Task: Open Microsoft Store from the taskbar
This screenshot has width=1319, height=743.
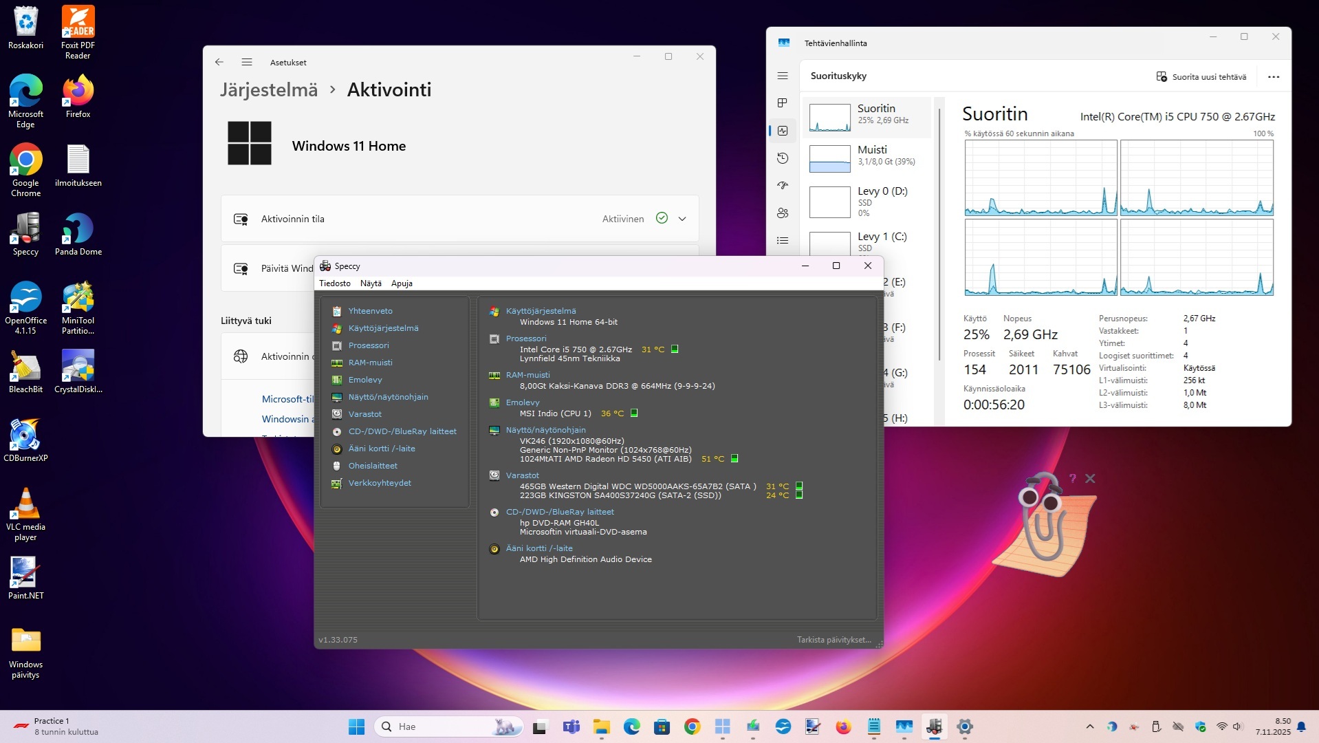Action: coord(662,726)
